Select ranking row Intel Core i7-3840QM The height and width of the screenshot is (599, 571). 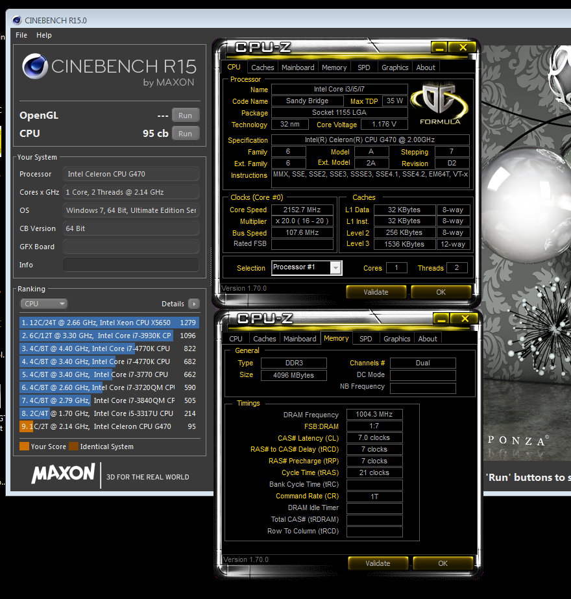click(109, 400)
